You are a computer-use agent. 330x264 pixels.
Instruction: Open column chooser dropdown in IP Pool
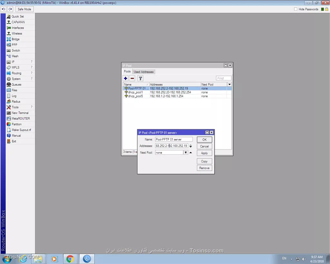(229, 84)
